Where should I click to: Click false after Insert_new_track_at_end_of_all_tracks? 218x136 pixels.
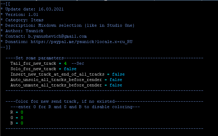[118, 74]
